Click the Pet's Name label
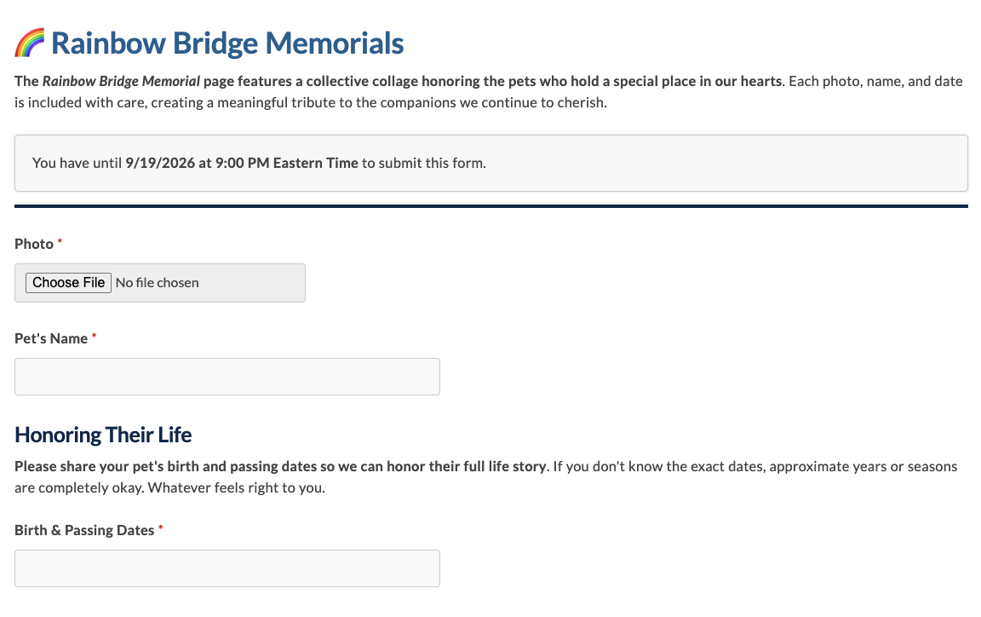 [51, 338]
